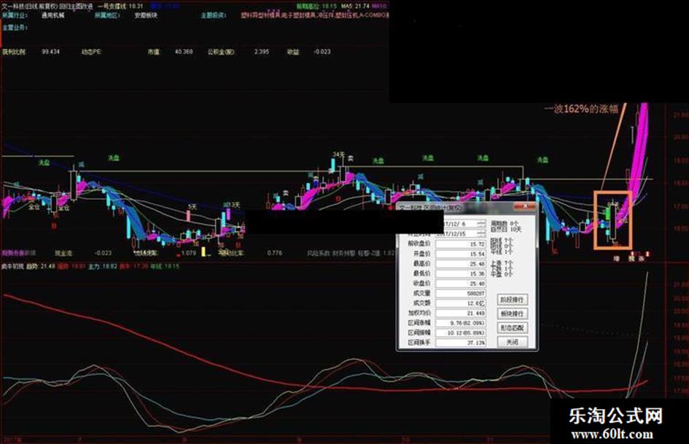Click the 区间涨幅 field in the dialog
Image resolution: width=689 pixels, height=444 pixels.
(461, 323)
